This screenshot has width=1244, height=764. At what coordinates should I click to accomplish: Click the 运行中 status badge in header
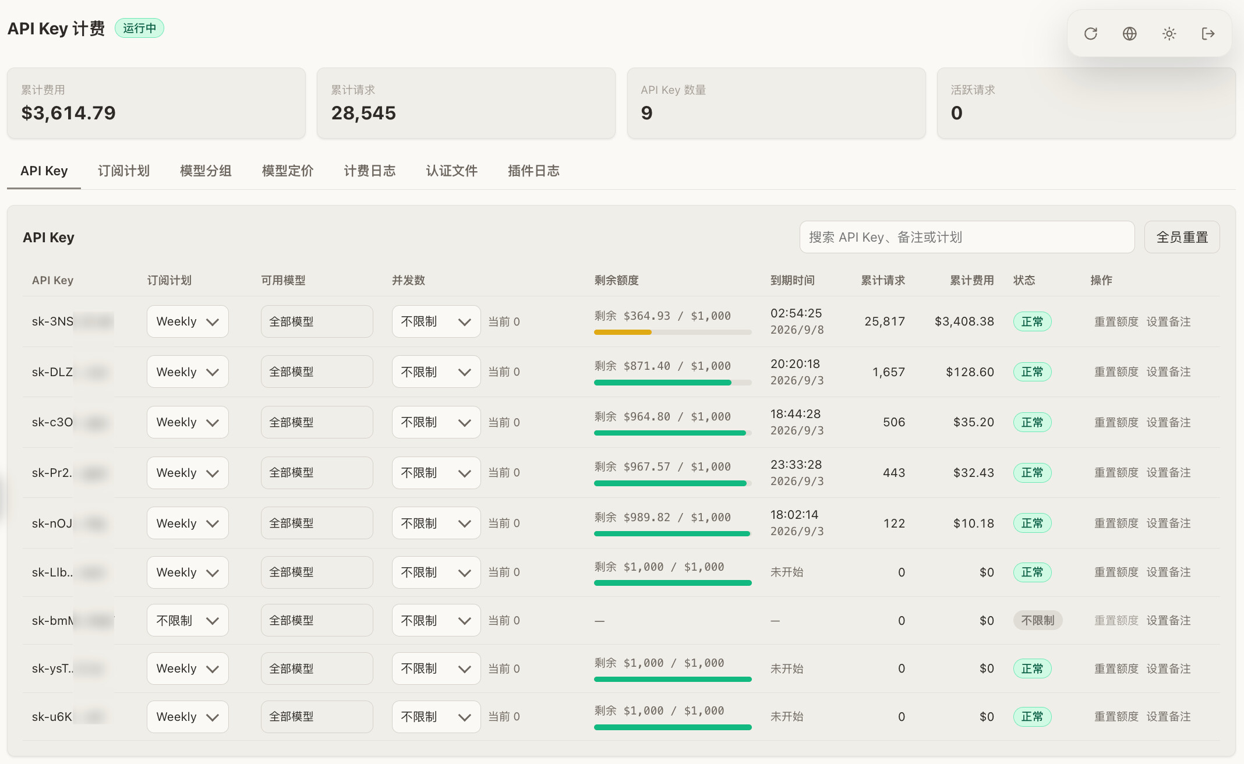(x=139, y=28)
